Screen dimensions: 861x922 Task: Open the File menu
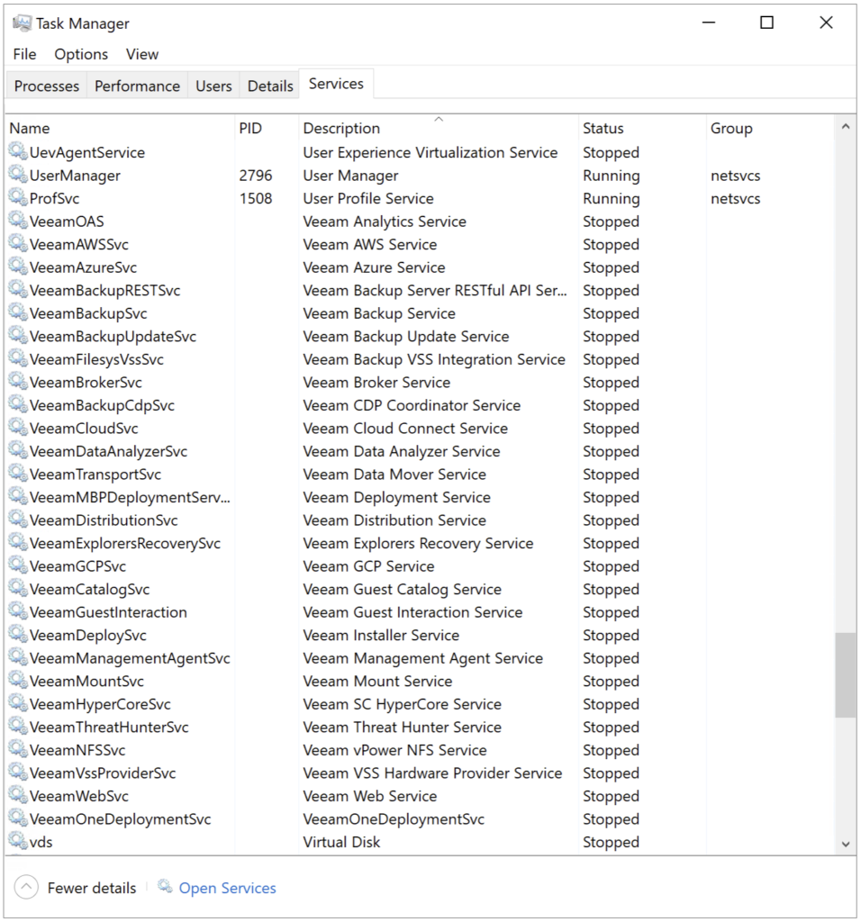[24, 54]
